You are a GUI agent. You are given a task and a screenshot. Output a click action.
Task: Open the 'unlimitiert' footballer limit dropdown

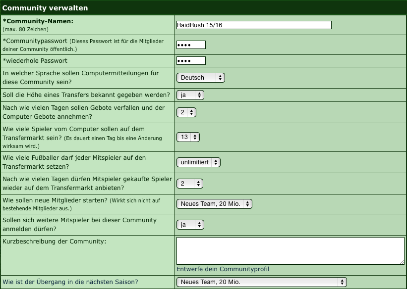click(x=199, y=162)
